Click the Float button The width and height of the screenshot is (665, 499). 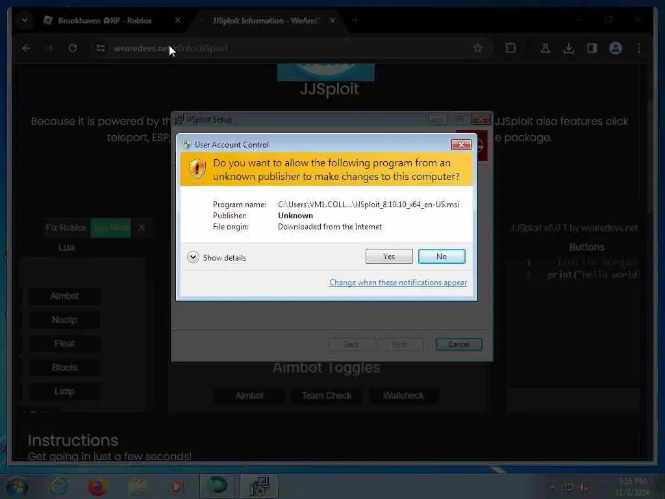(64, 344)
